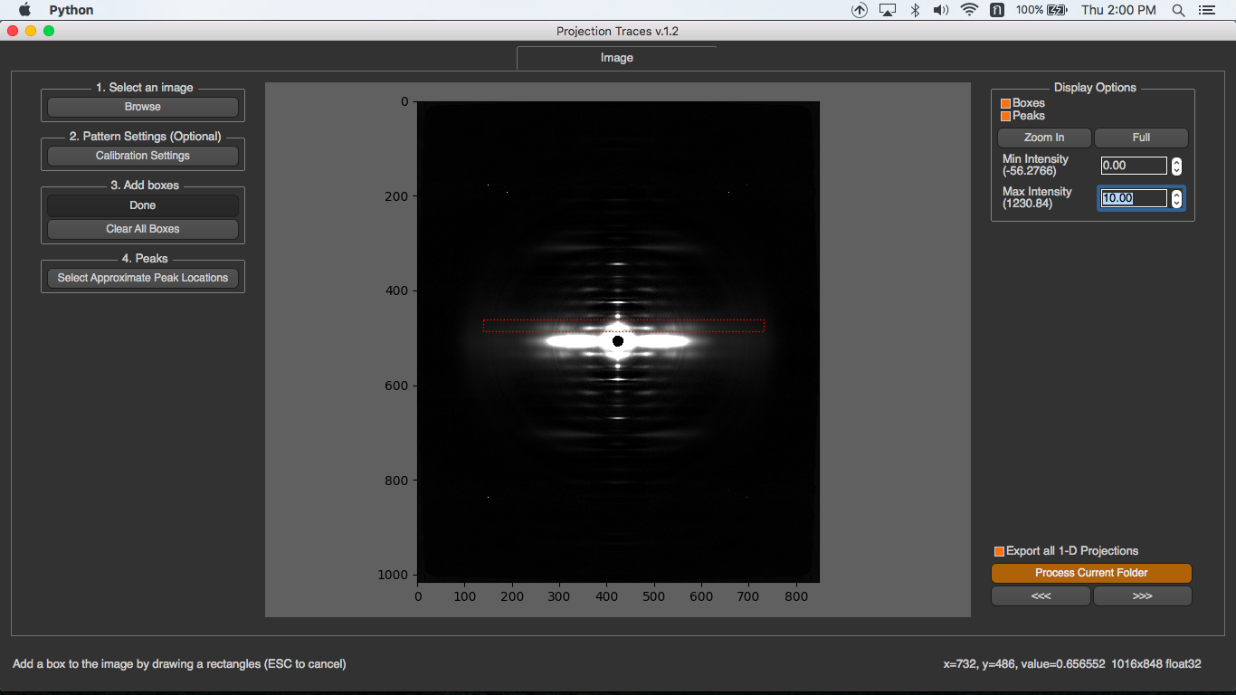
Task: Click the Bluetooth icon in menu bar
Action: [915, 10]
